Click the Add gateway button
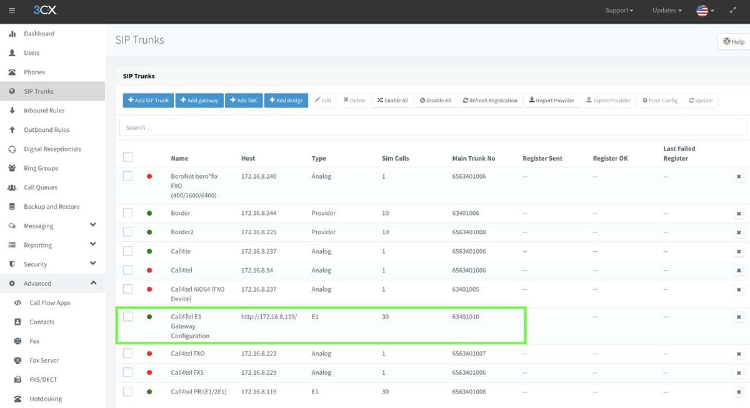Viewport: 750px width, 408px height. 199,100
